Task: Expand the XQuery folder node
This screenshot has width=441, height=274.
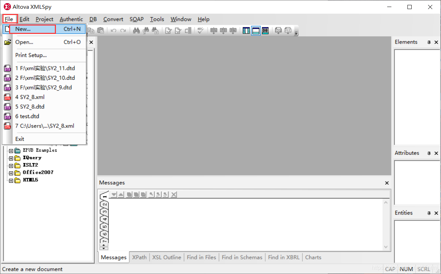Action: pyautogui.click(x=11, y=158)
